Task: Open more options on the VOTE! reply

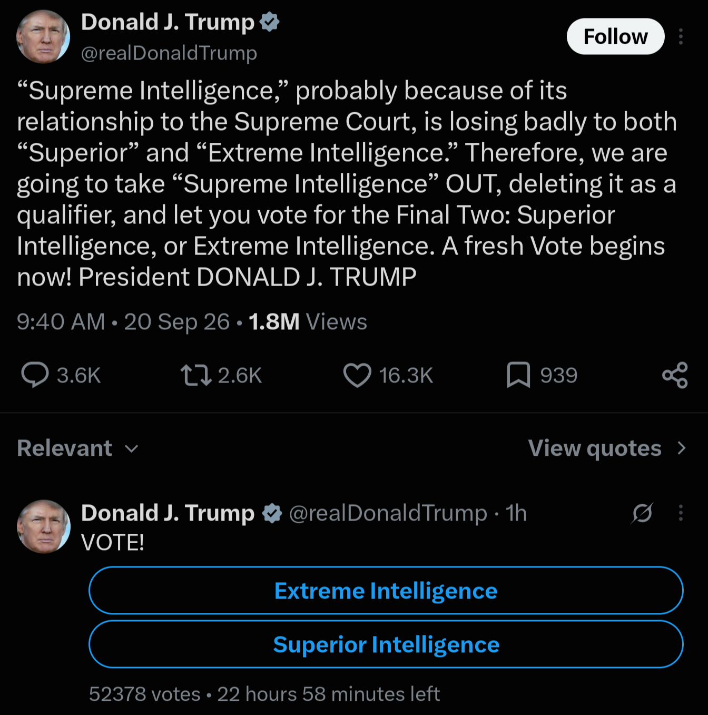Action: [x=681, y=513]
